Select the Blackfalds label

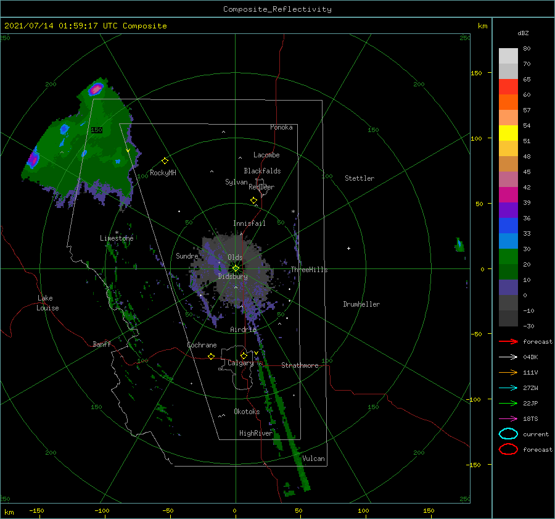tap(262, 171)
